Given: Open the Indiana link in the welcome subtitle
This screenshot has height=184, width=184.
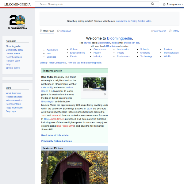Looking at the screenshot, I should [115, 43].
